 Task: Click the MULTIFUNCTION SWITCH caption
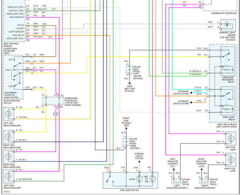point(12,102)
